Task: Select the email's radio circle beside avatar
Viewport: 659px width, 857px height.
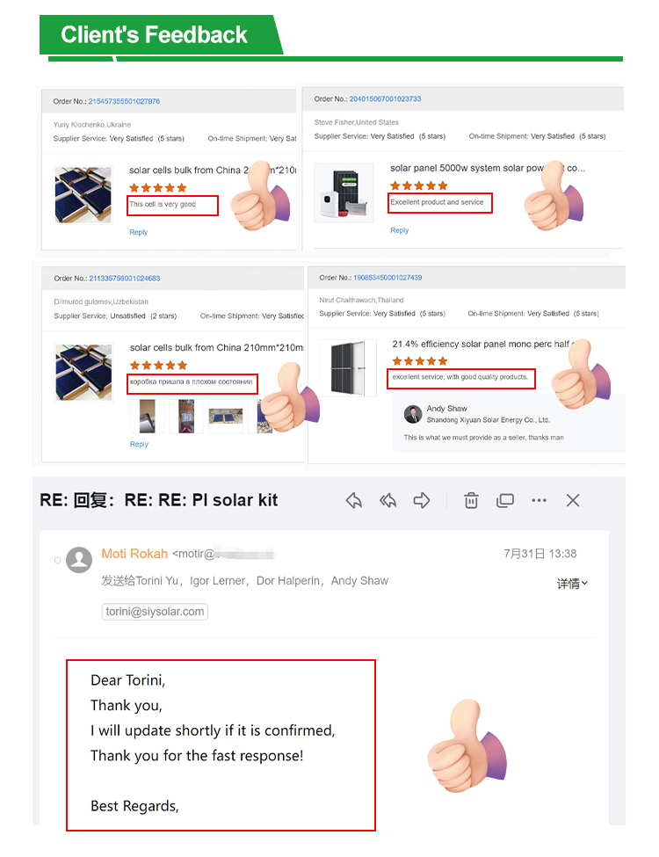Action: tap(57, 560)
